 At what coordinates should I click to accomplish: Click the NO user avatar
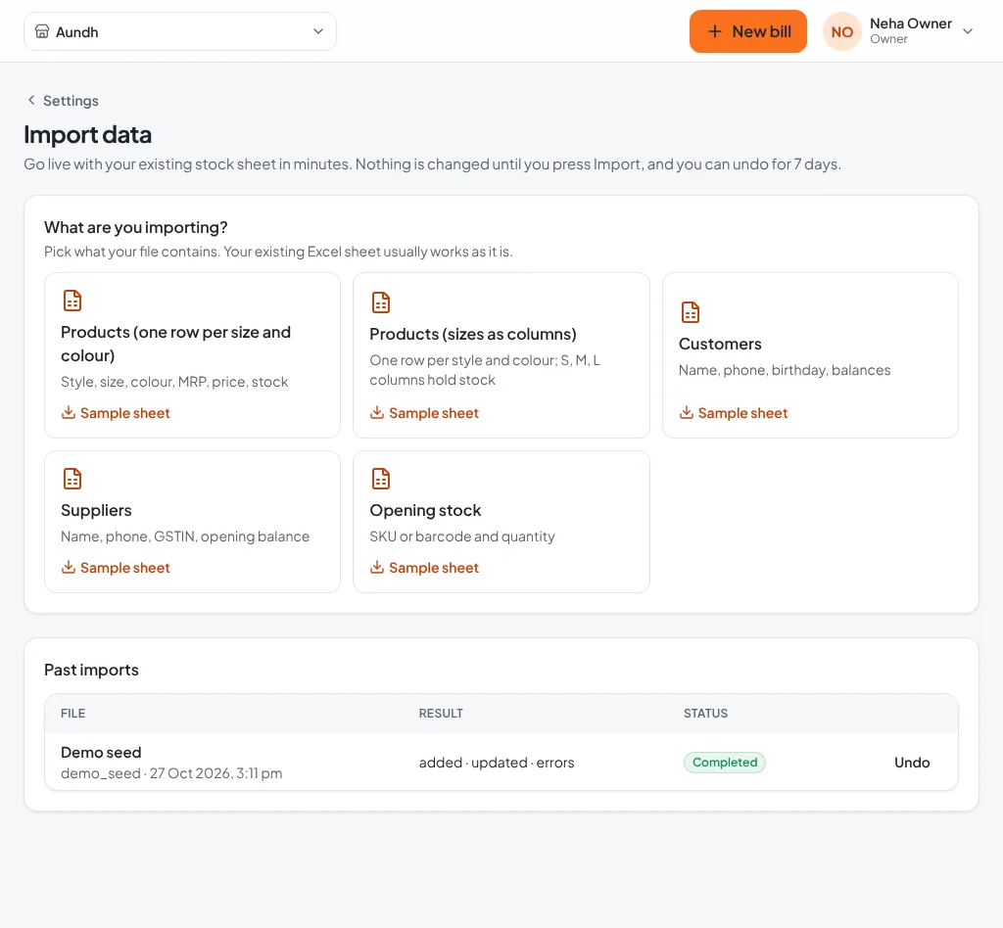pyautogui.click(x=841, y=31)
